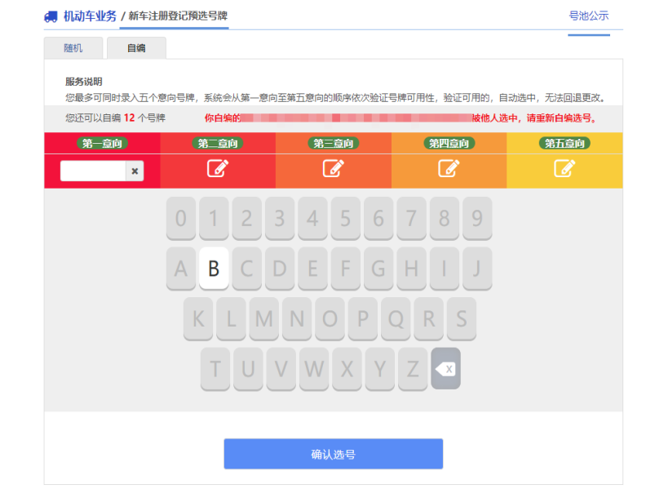Click the 确认选号 button
Viewport: 655px width, 489px height.
pos(334,454)
